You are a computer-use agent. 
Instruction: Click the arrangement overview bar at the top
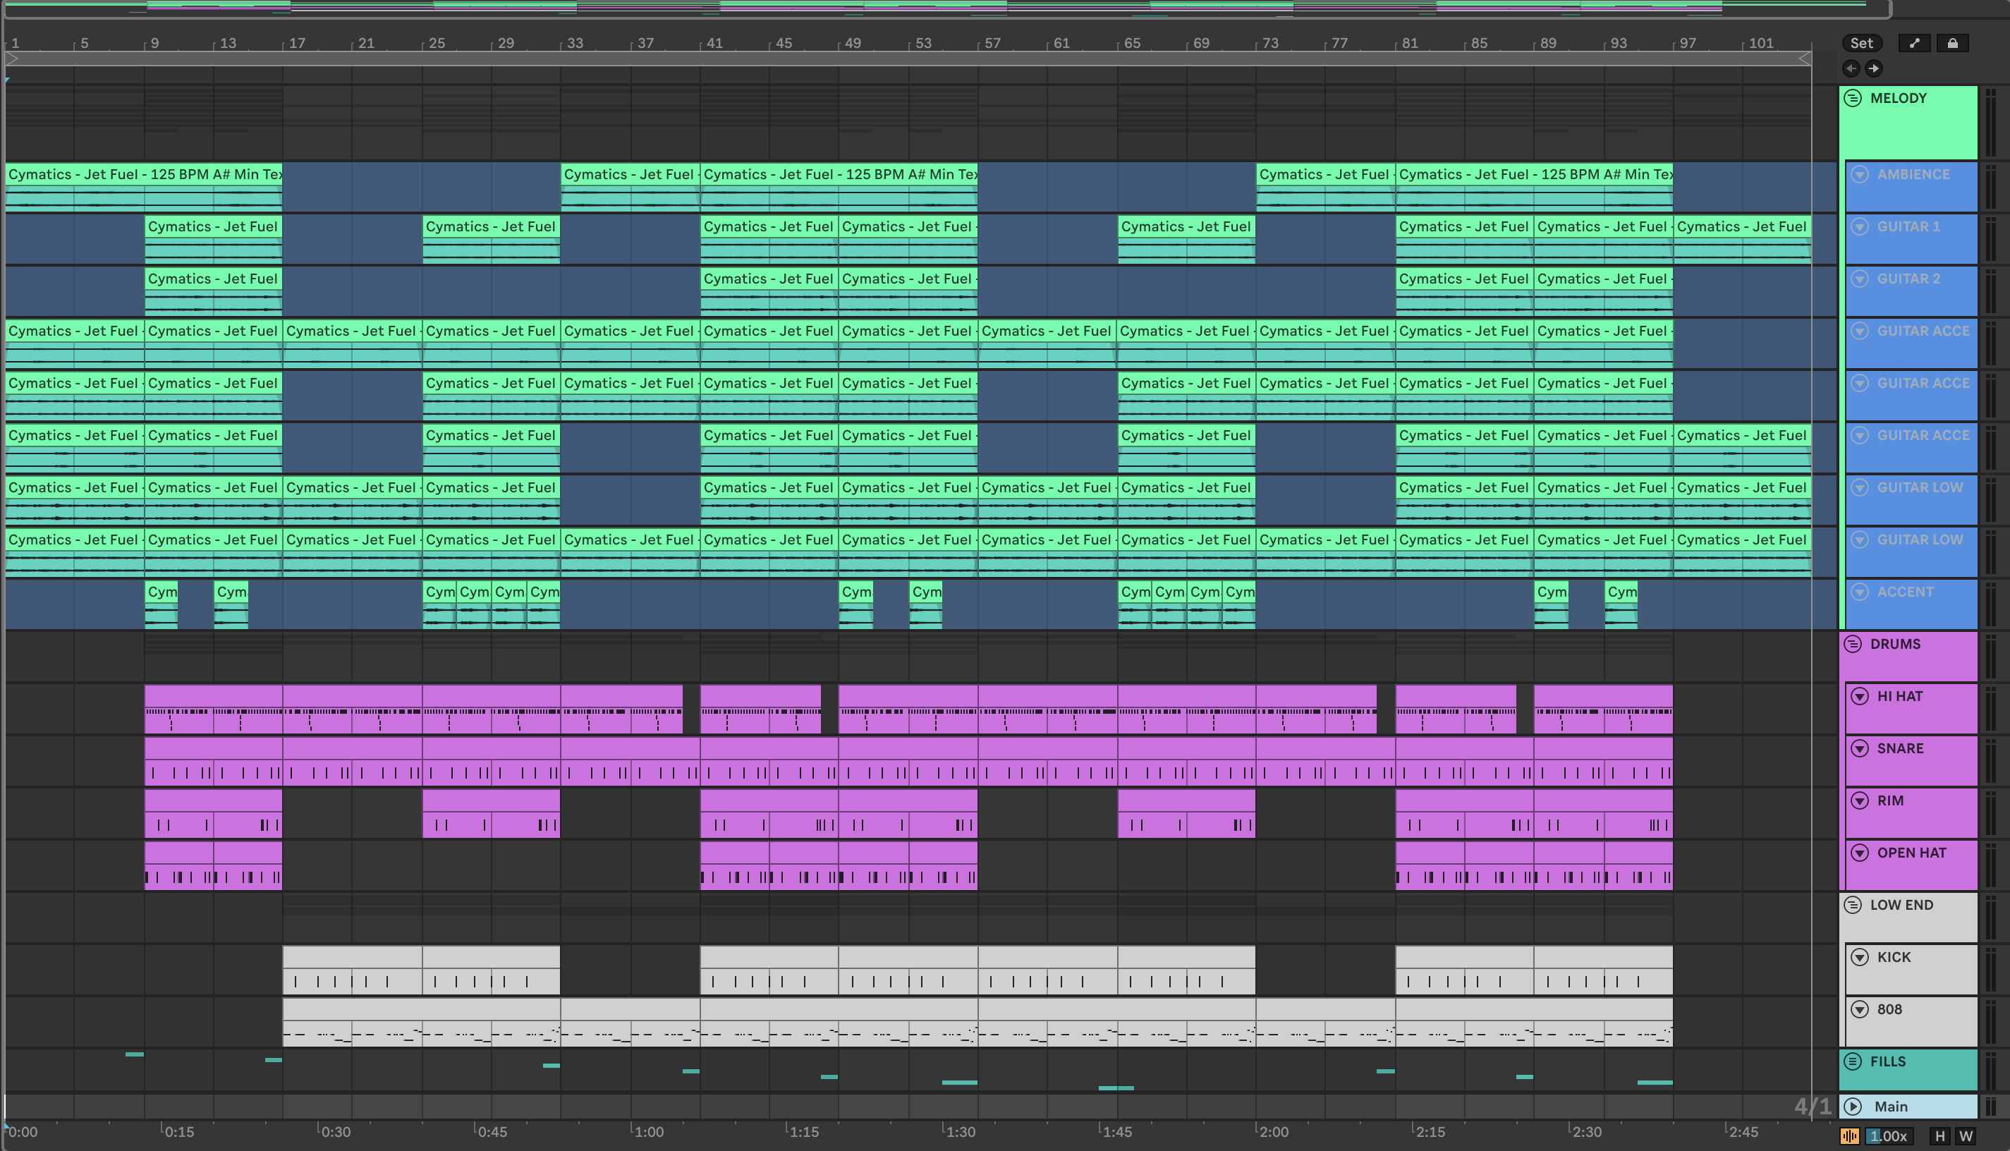pos(947,8)
